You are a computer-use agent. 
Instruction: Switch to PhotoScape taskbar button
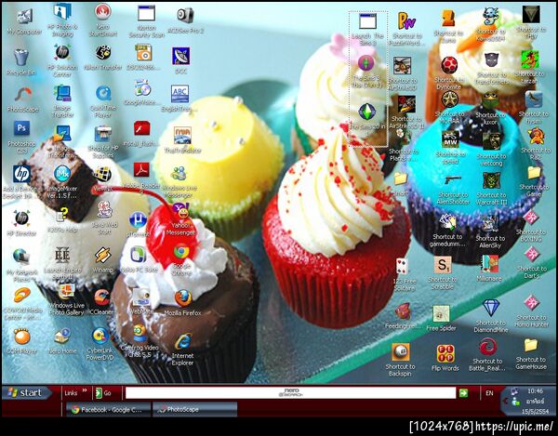click(x=195, y=410)
